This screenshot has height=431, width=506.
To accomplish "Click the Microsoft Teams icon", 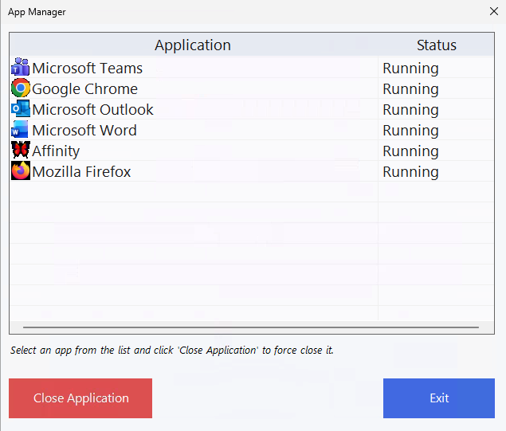I will [20, 68].
